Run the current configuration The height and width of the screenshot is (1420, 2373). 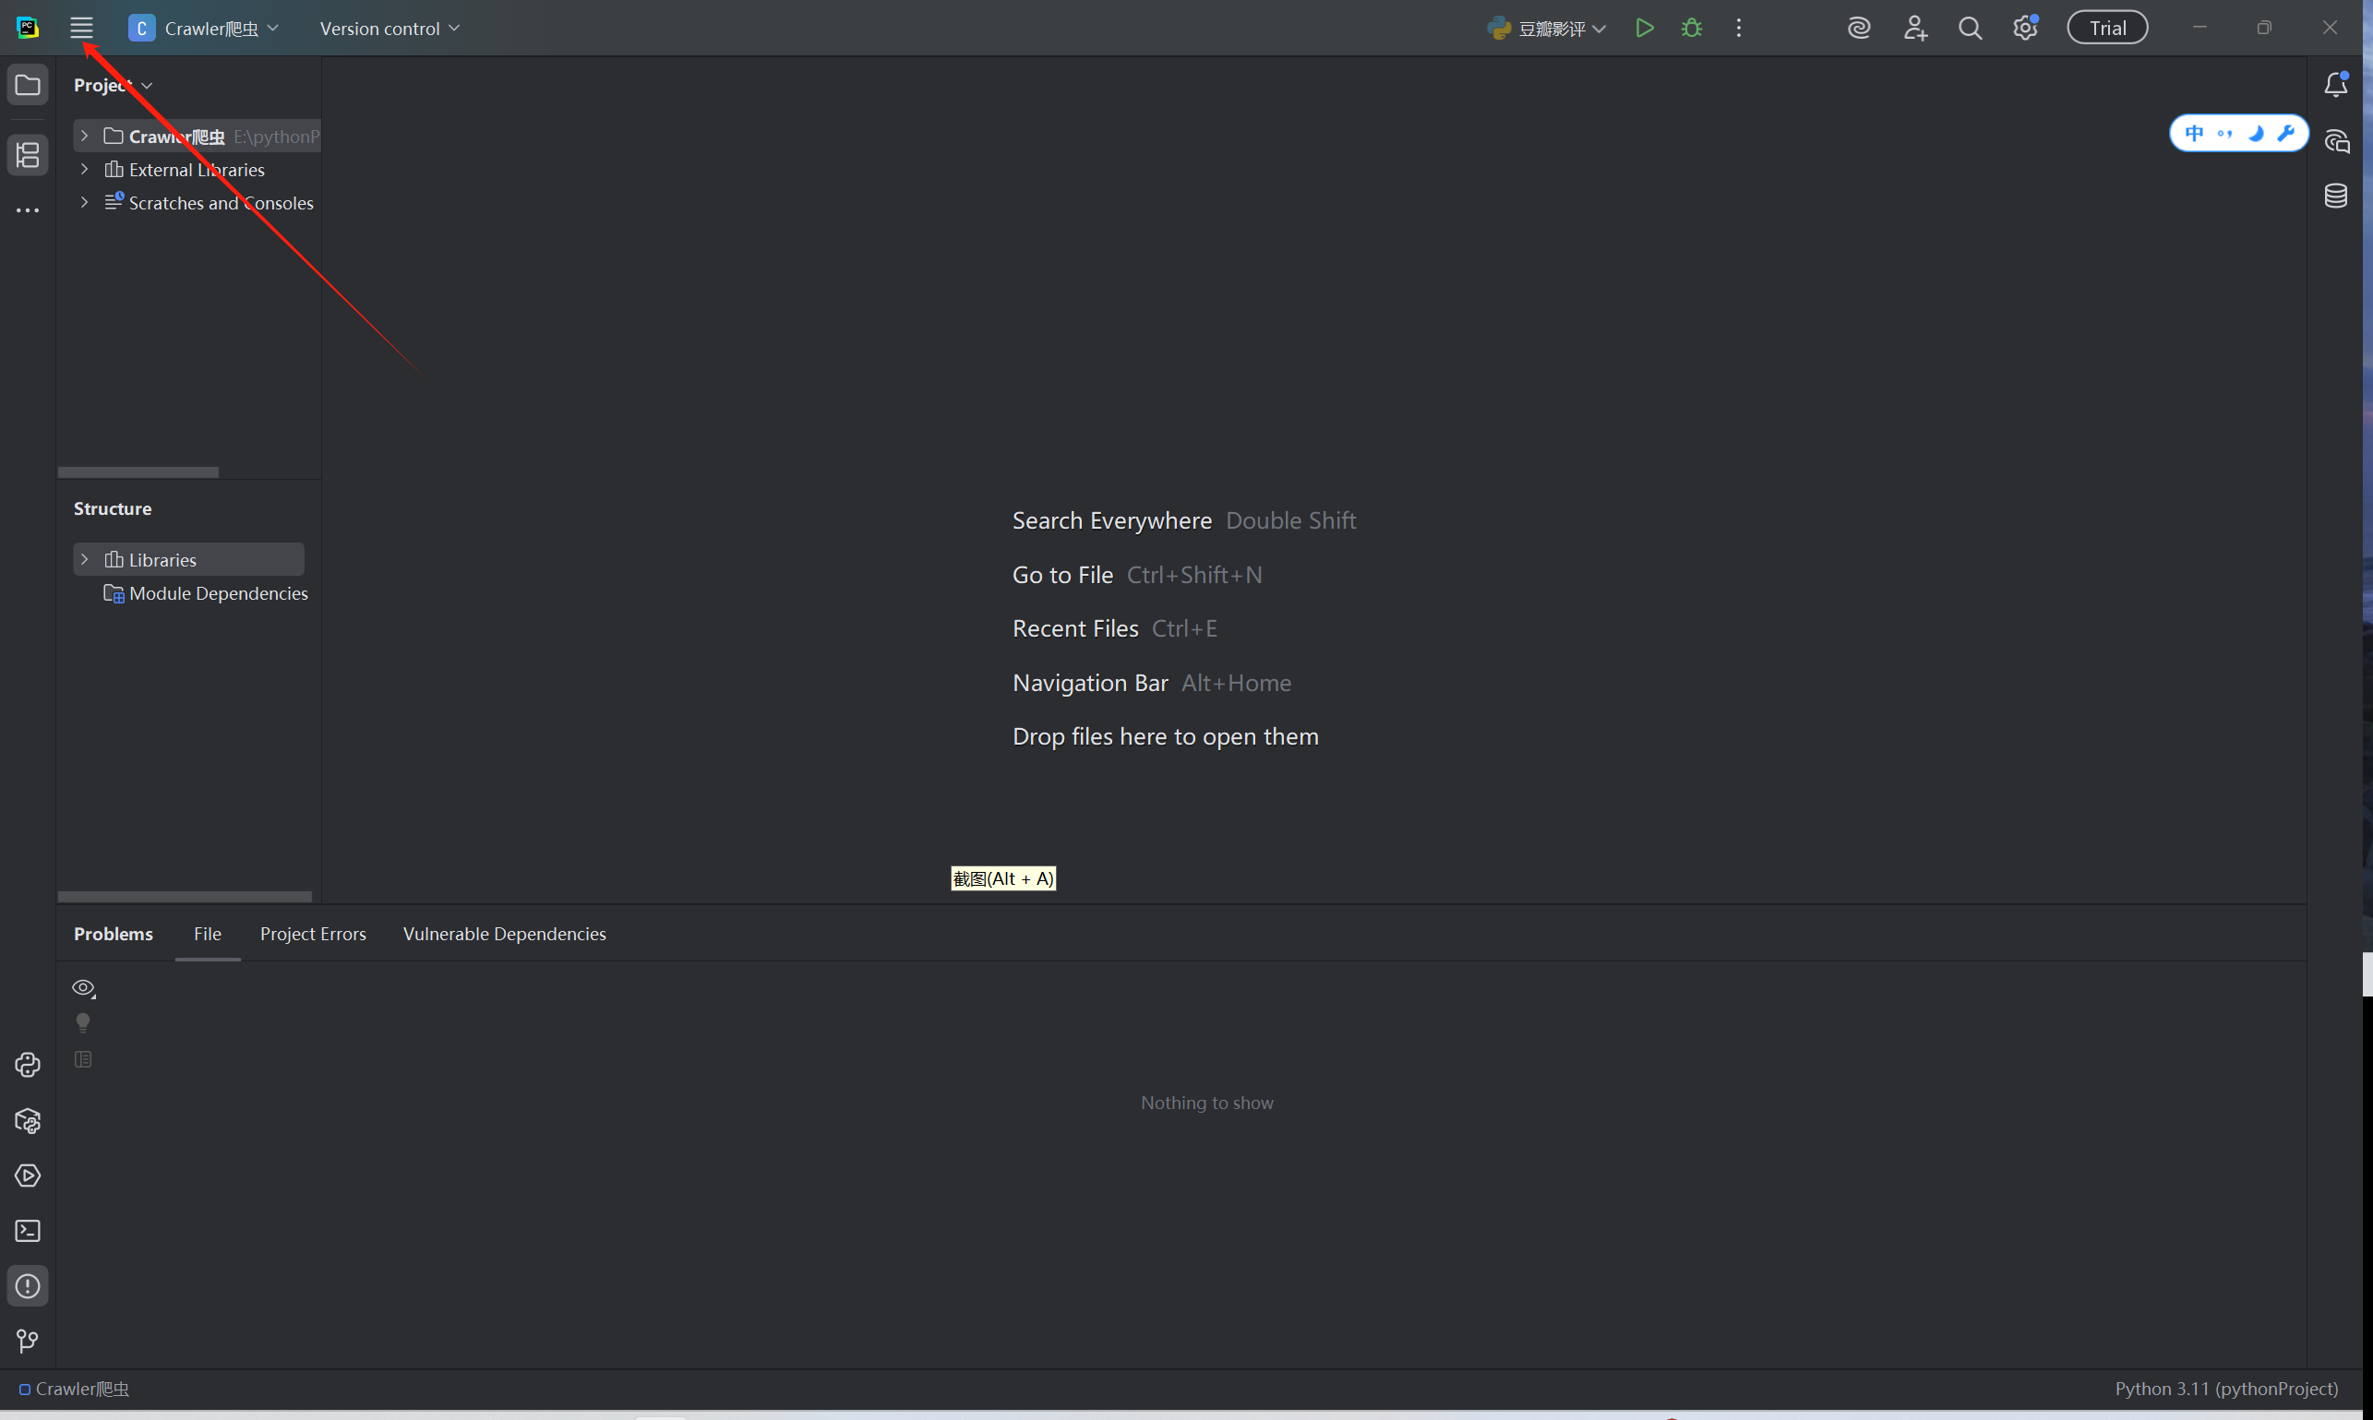coord(1645,28)
